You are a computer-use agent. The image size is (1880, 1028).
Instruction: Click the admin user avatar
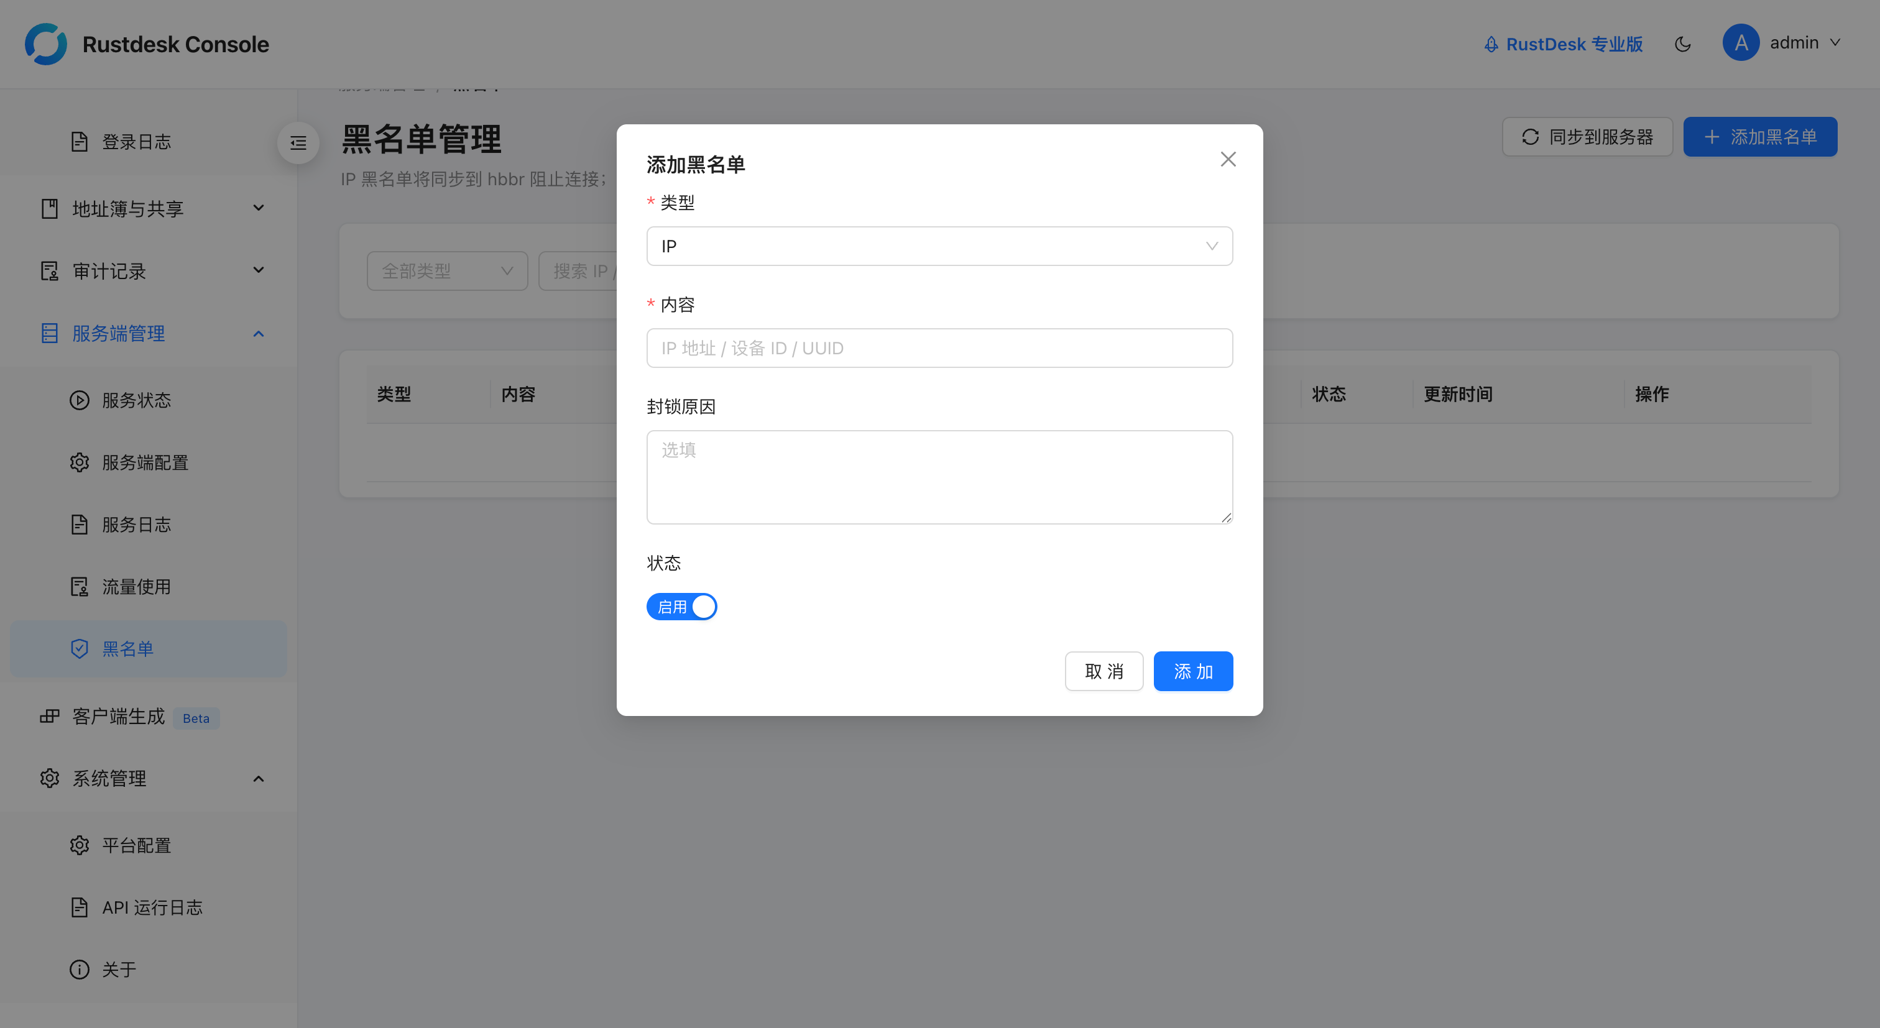point(1741,43)
